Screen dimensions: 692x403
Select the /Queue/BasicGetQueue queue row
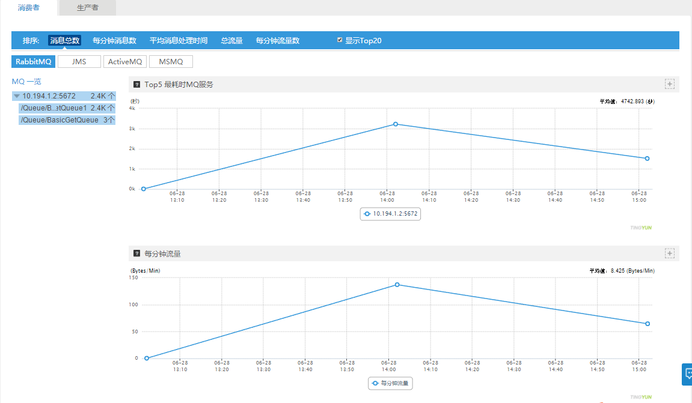tap(67, 120)
